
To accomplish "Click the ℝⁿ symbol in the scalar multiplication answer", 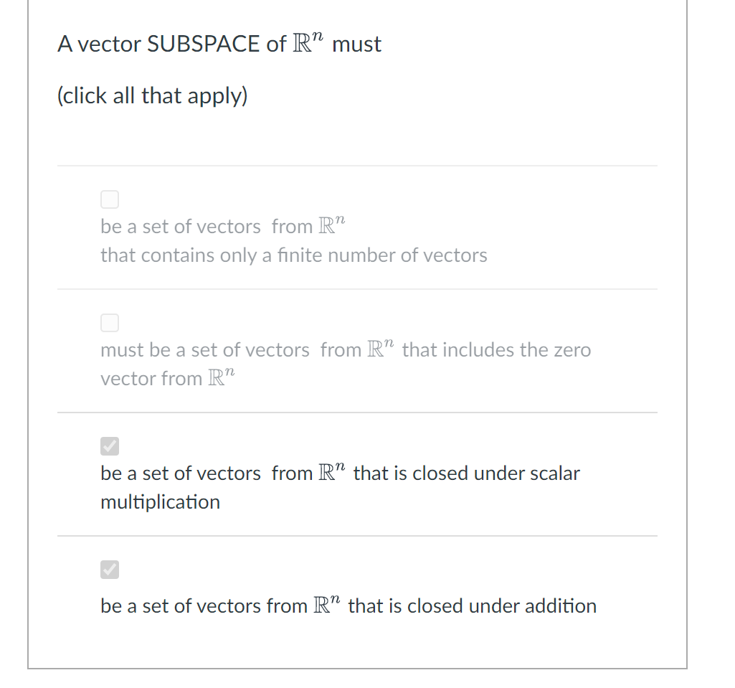I will point(332,472).
